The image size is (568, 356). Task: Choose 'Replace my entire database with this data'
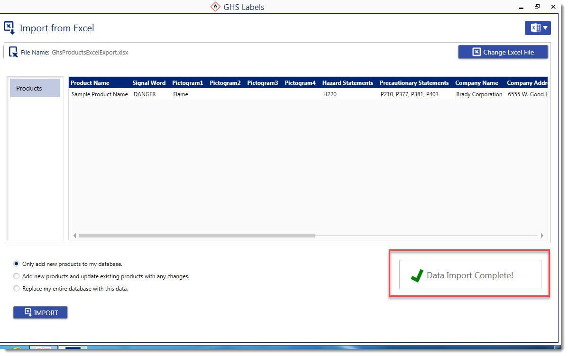tap(17, 289)
